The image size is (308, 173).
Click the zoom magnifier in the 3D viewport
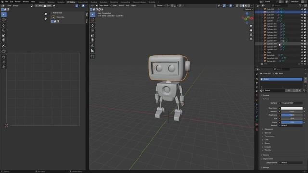(251, 26)
